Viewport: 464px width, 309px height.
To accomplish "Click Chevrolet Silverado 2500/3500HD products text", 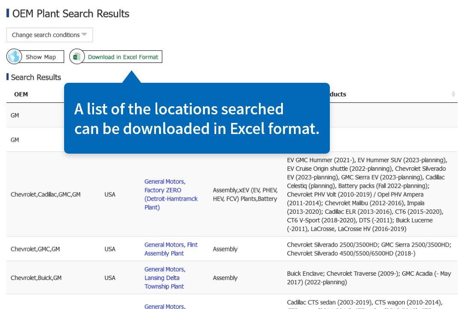I will pyautogui.click(x=369, y=249).
